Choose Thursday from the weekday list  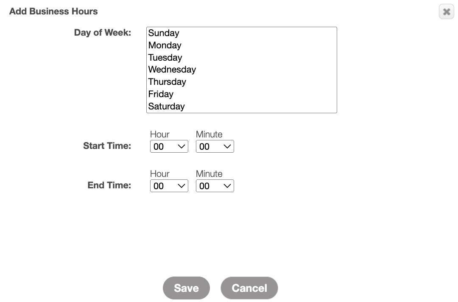(x=167, y=82)
